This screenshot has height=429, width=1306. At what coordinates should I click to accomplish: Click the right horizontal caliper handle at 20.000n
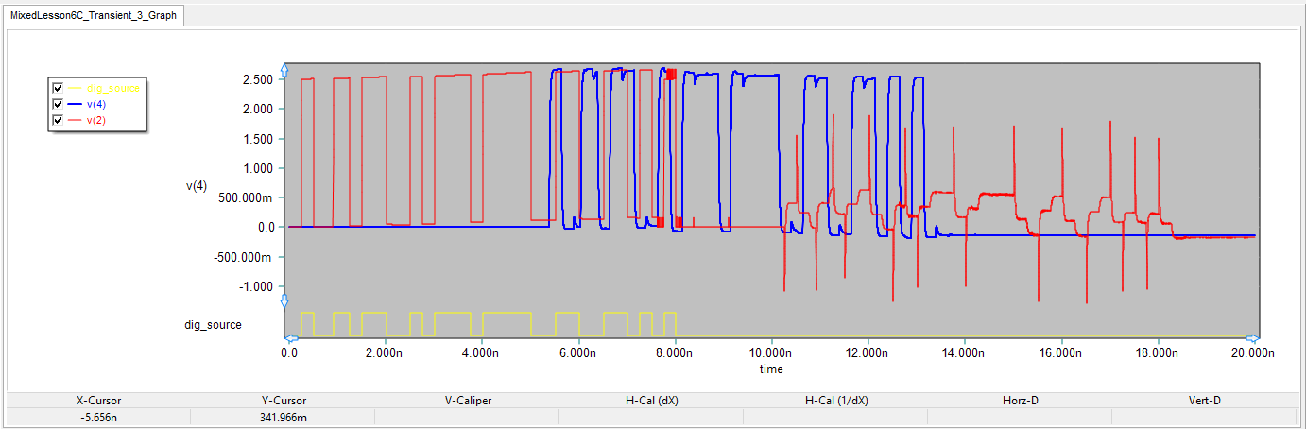1252,337
